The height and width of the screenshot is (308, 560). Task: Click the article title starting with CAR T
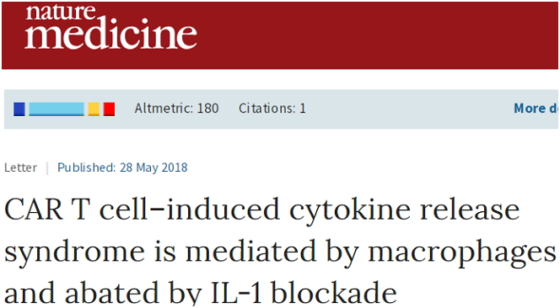click(280, 252)
